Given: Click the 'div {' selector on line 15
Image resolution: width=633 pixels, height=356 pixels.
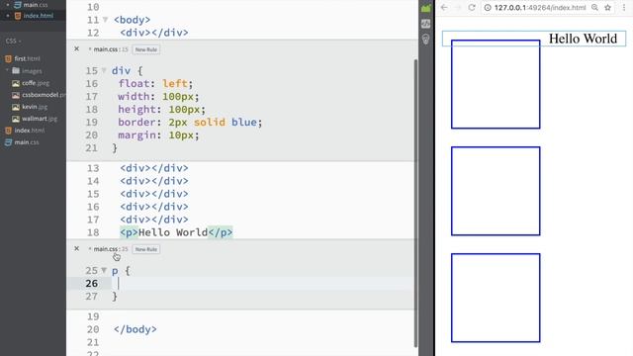Looking at the screenshot, I should [127, 71].
